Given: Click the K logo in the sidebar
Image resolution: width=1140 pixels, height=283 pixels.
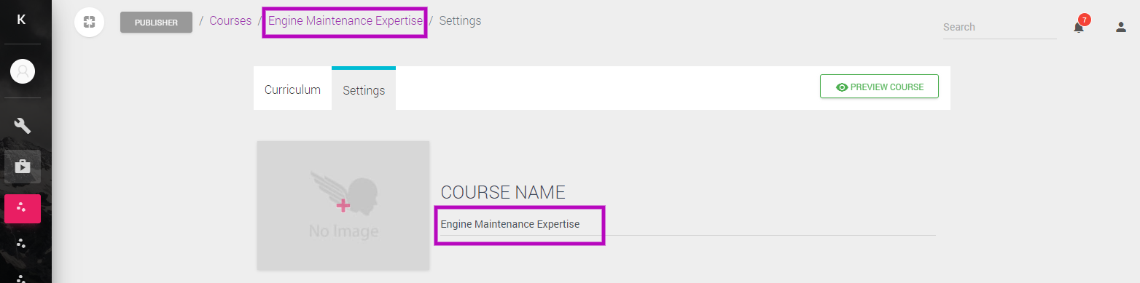Looking at the screenshot, I should pyautogui.click(x=21, y=20).
